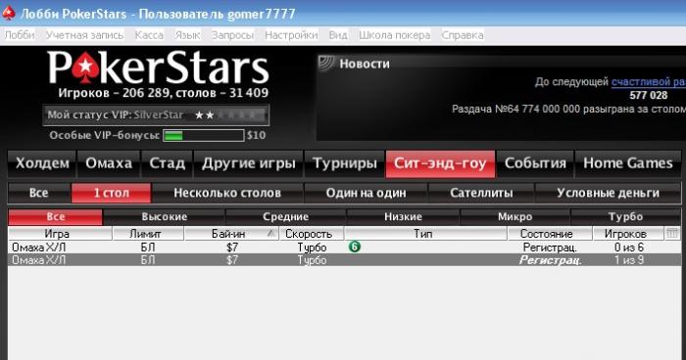686x360 pixels.
Task: Click the Новости panel heading
Action: pyautogui.click(x=365, y=64)
